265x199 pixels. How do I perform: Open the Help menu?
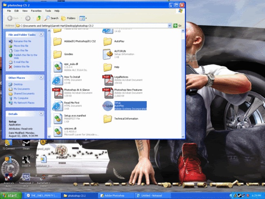point(57,11)
